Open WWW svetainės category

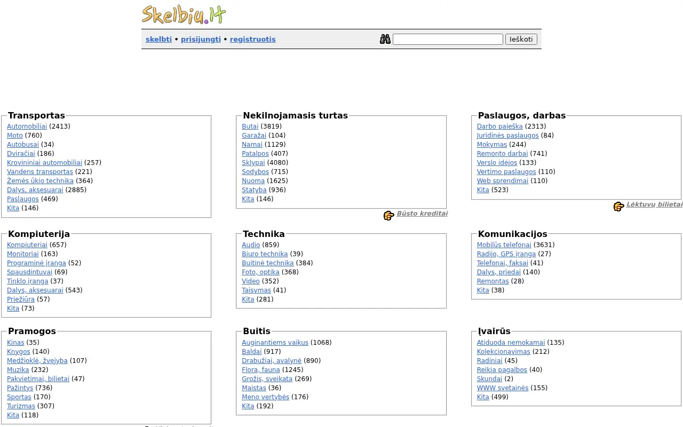tap(503, 388)
